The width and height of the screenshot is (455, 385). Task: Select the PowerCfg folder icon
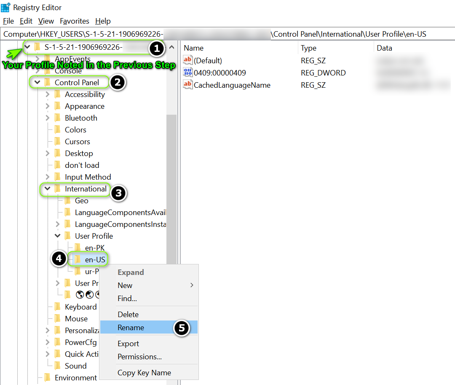pyautogui.click(x=57, y=342)
